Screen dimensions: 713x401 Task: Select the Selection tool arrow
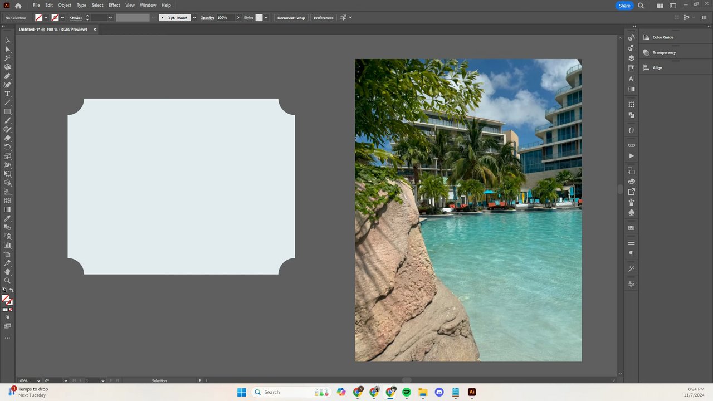[7, 40]
